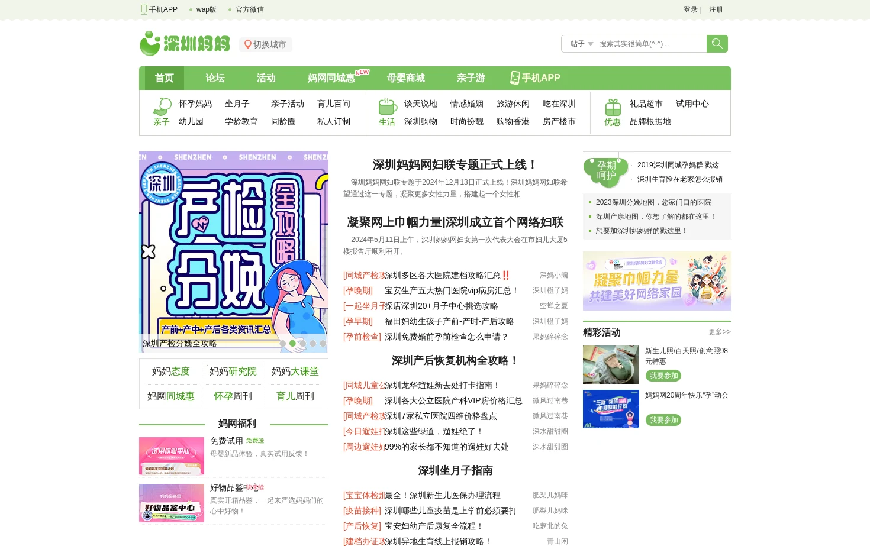Click 我要参加 for 妈妈网20周年 activity

pos(663,420)
